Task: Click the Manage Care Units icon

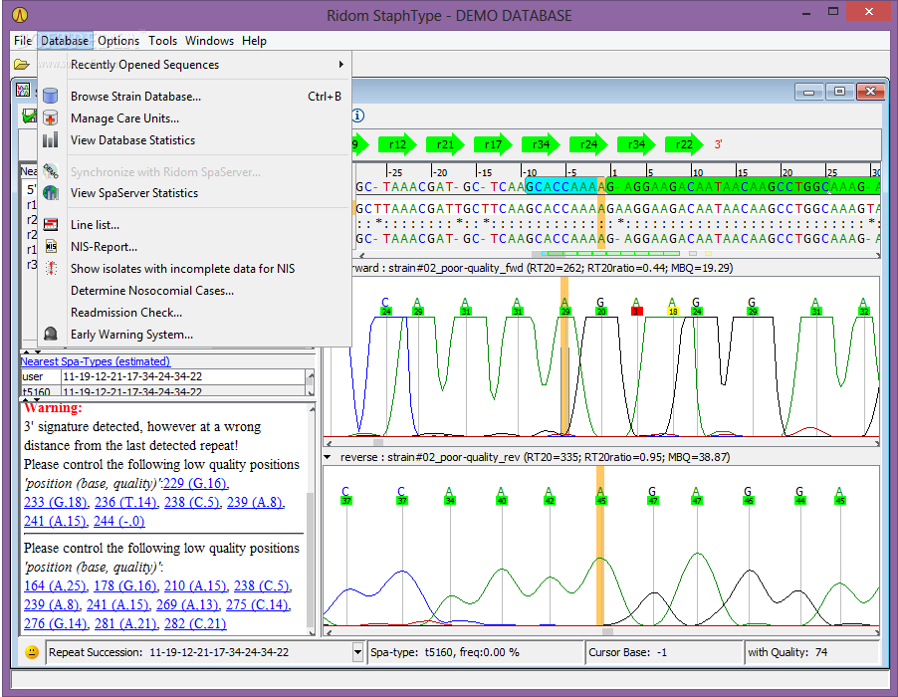Action: click(x=51, y=117)
